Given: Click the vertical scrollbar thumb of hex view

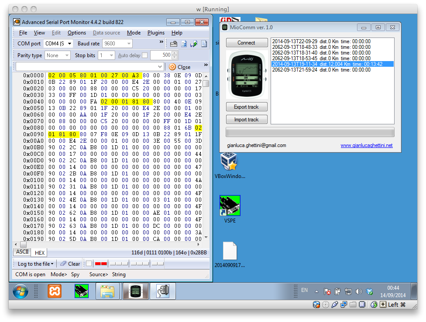Looking at the screenshot, I should [x=206, y=83].
